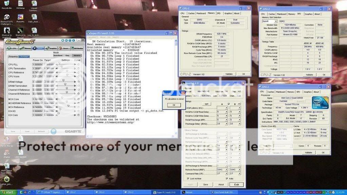Toggle the Auto checkbox in MemSet
The image size is (347, 195).
pos(227,178)
